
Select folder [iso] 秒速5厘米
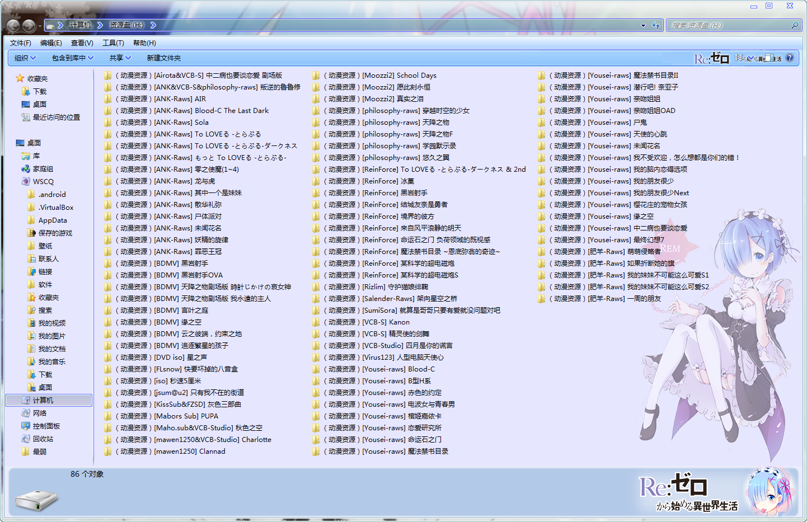153,381
